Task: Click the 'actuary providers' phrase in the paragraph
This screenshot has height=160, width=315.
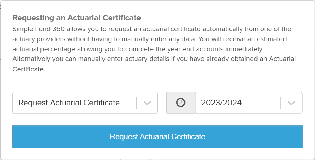Action: pyautogui.click(x=39, y=39)
